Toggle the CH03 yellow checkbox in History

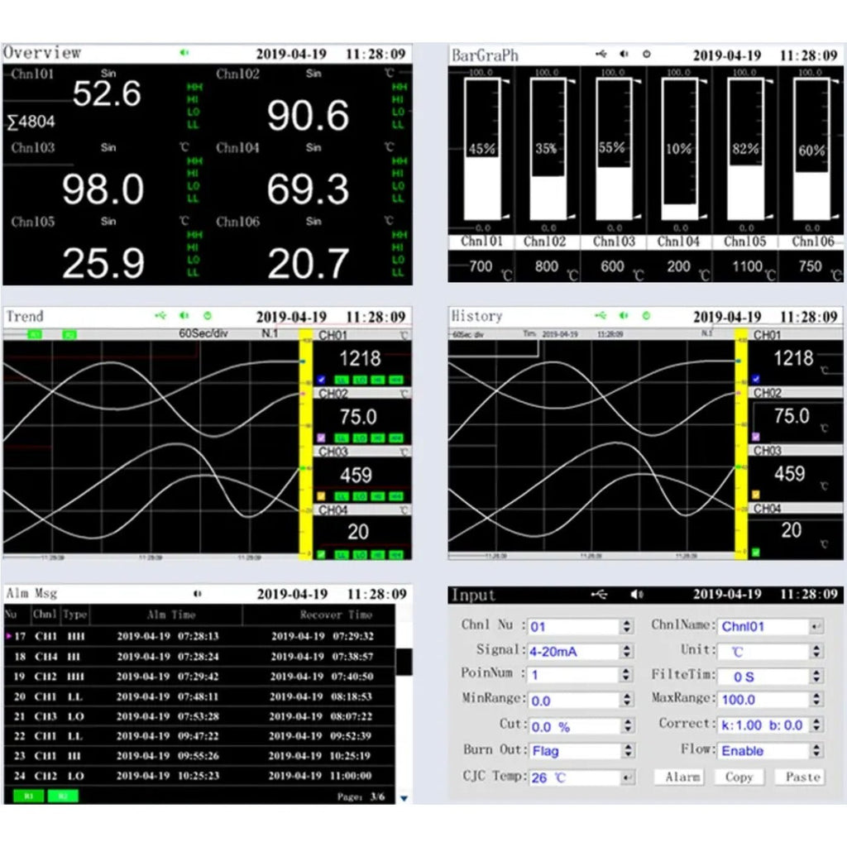pyautogui.click(x=756, y=495)
